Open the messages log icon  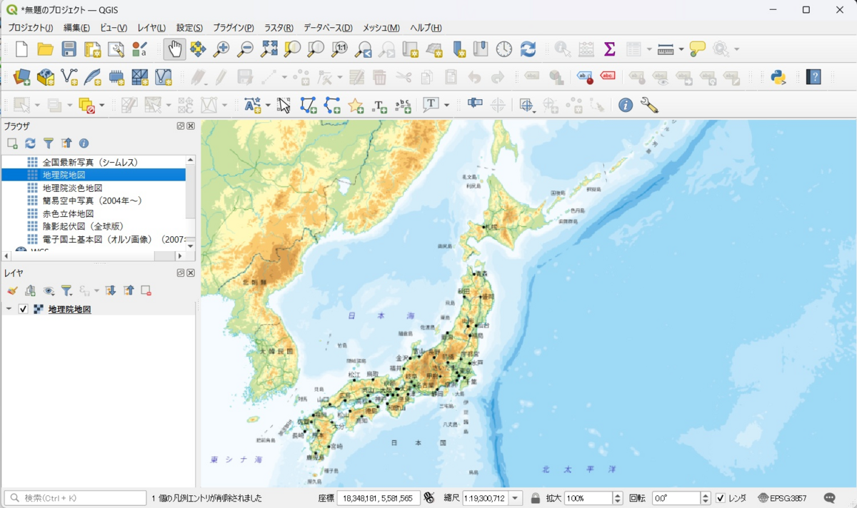pyautogui.click(x=829, y=498)
